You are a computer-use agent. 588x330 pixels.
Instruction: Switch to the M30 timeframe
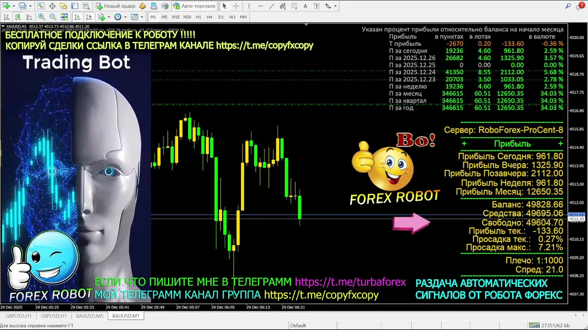[187, 17]
